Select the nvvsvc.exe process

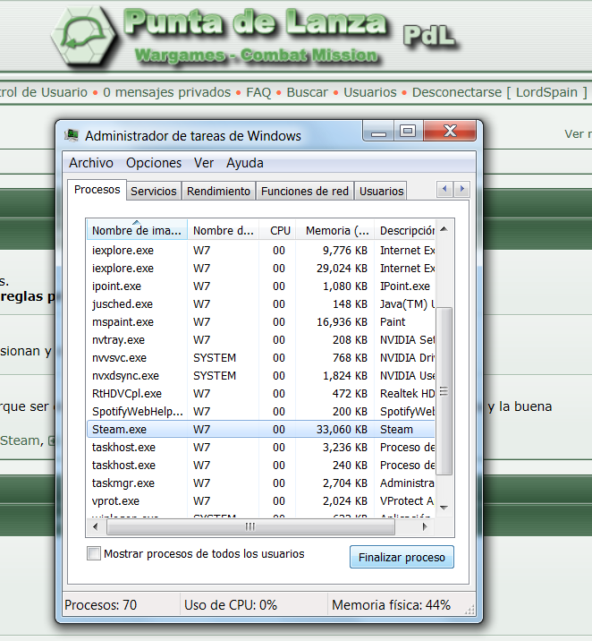(x=260, y=358)
